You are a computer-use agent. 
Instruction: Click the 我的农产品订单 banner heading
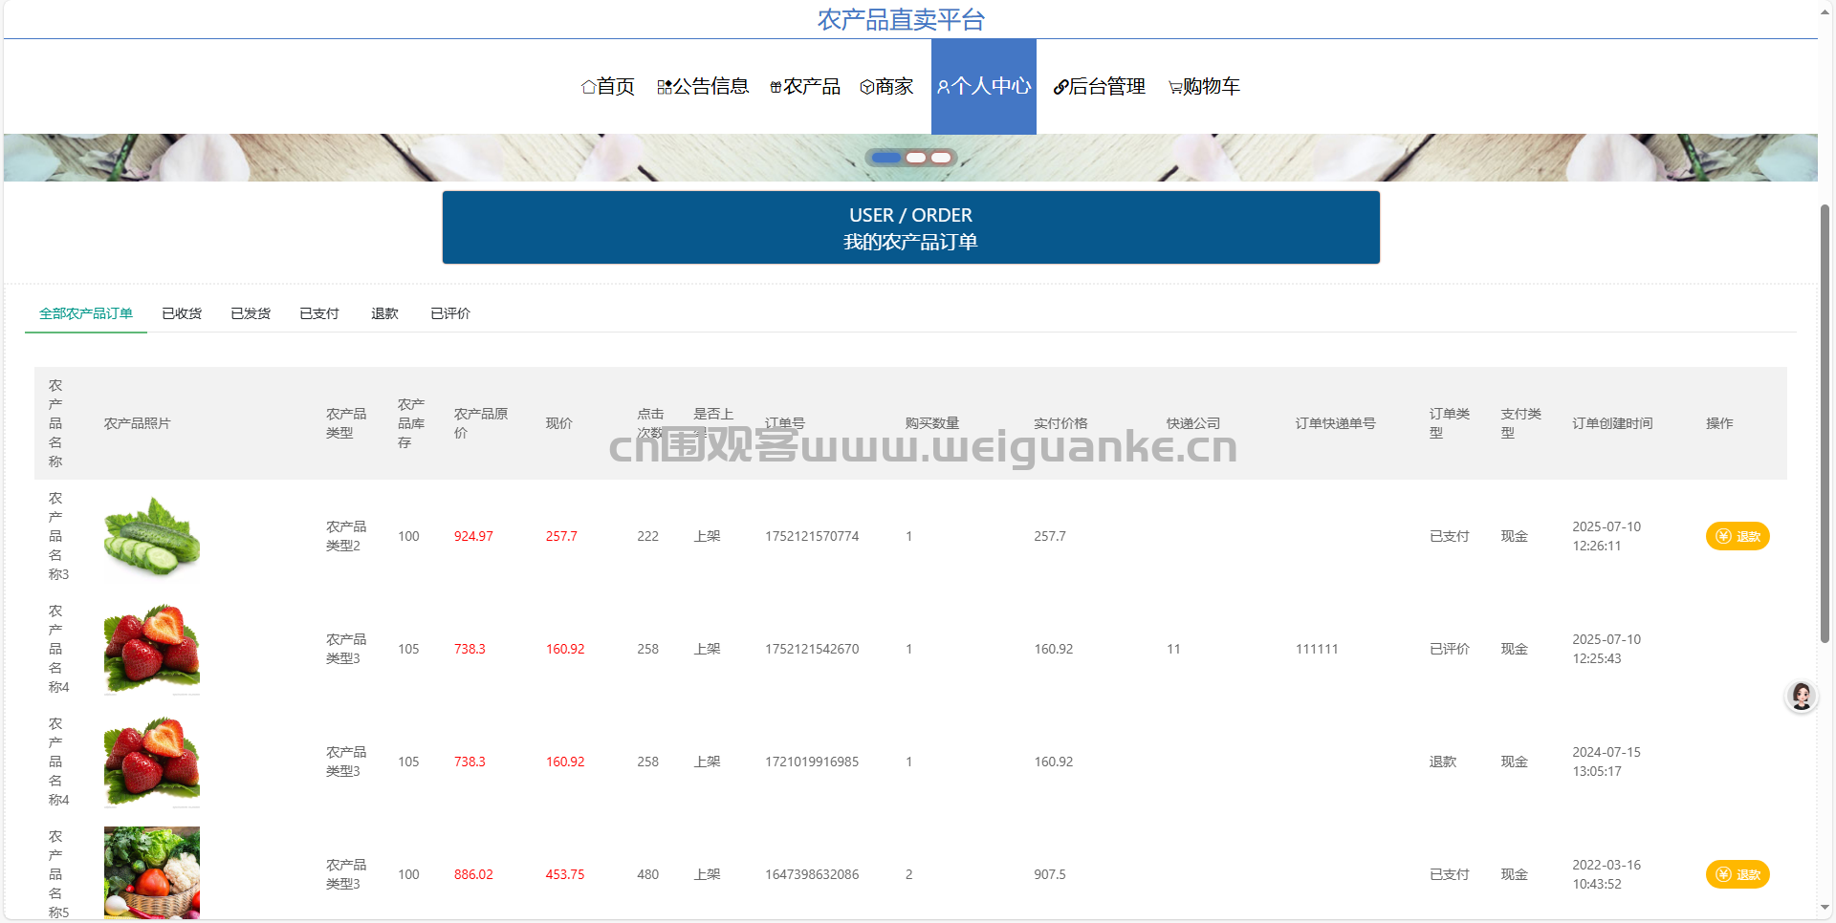[910, 242]
